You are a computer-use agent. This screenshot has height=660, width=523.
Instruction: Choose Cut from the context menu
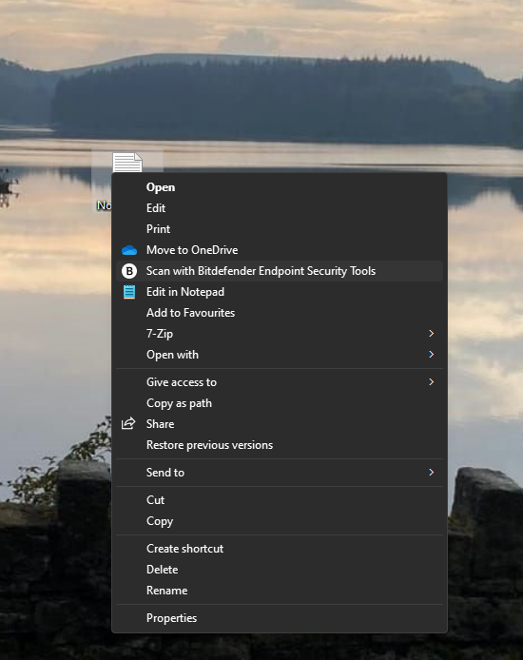[x=280, y=500]
